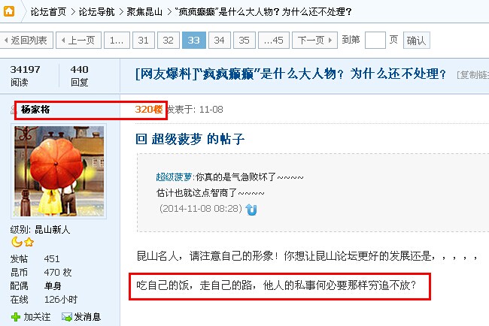This screenshot has width=489, height=326.
Task: Click the star level badge icon
Action: pyautogui.click(x=29, y=242)
